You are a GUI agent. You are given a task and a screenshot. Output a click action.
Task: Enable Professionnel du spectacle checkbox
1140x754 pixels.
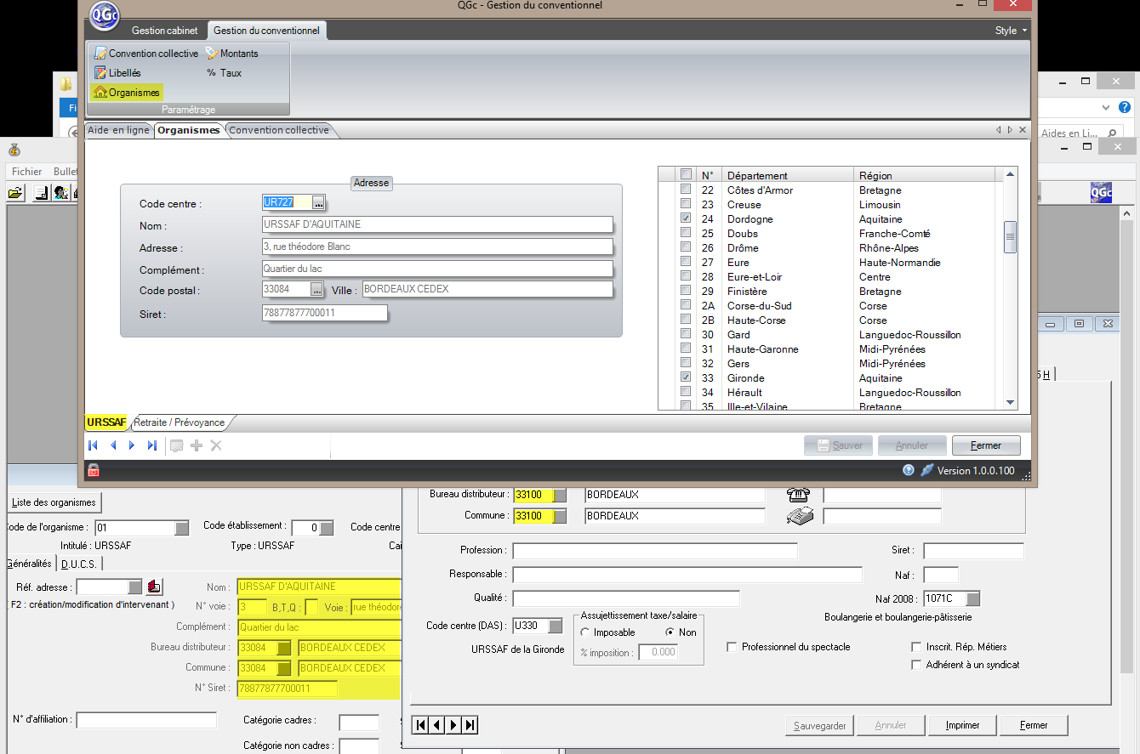pos(732,647)
